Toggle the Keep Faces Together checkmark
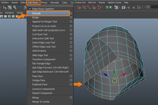This screenshot has width=158, height=105. coord(30,9)
